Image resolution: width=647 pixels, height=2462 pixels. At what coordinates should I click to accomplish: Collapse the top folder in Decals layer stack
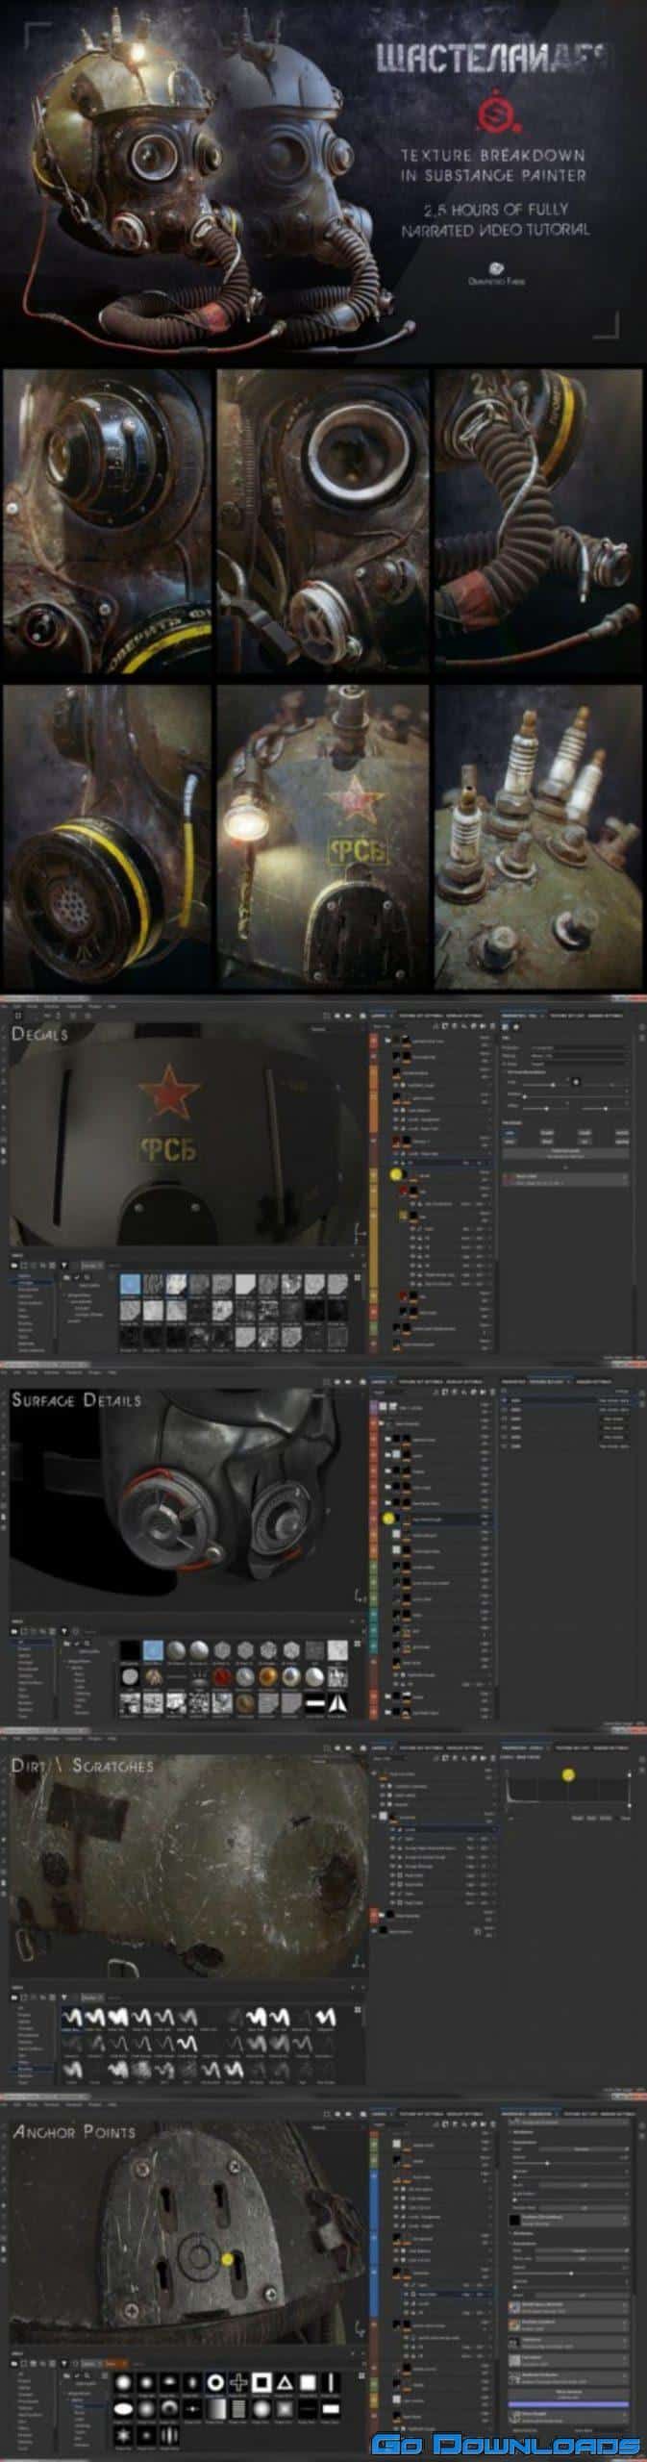pyautogui.click(x=386, y=1041)
